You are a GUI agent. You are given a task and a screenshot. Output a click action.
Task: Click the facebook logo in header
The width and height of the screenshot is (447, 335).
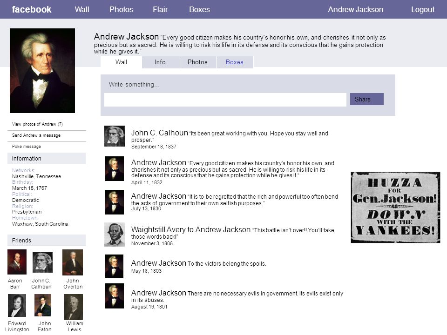(x=32, y=9)
